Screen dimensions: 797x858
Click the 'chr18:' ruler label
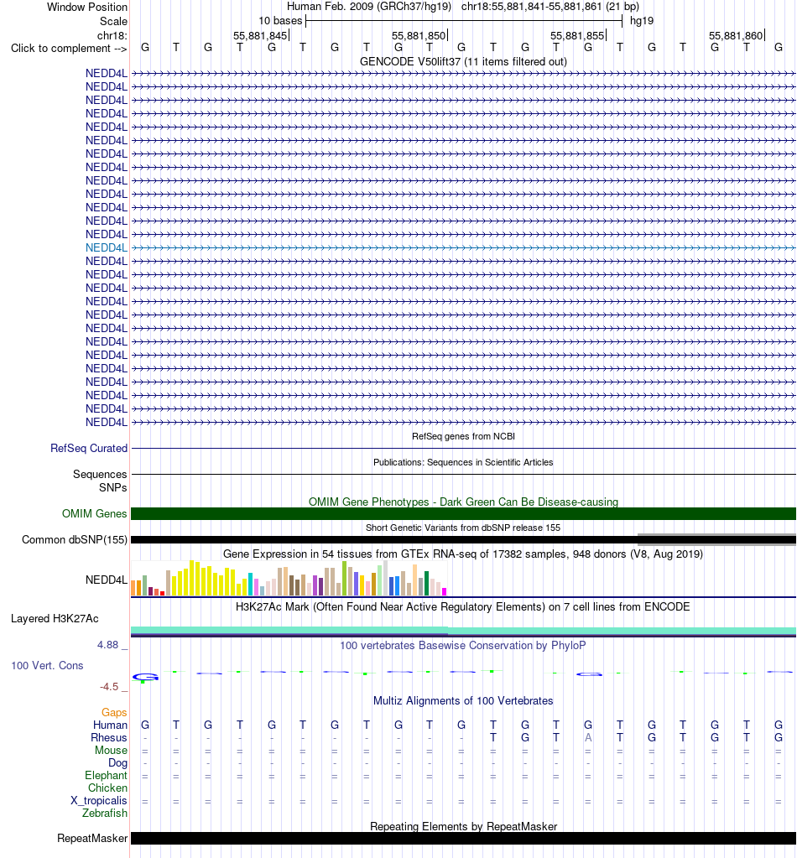tap(112, 35)
